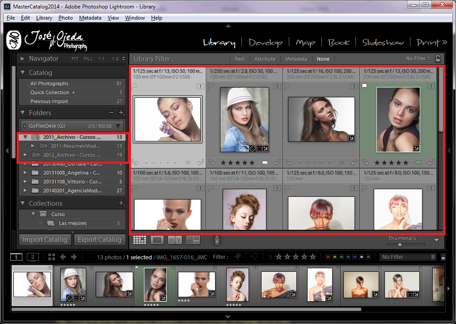Screen dimensions: 456x324
Task: Click crop badge on hat girl photo
Action: [259, 149]
